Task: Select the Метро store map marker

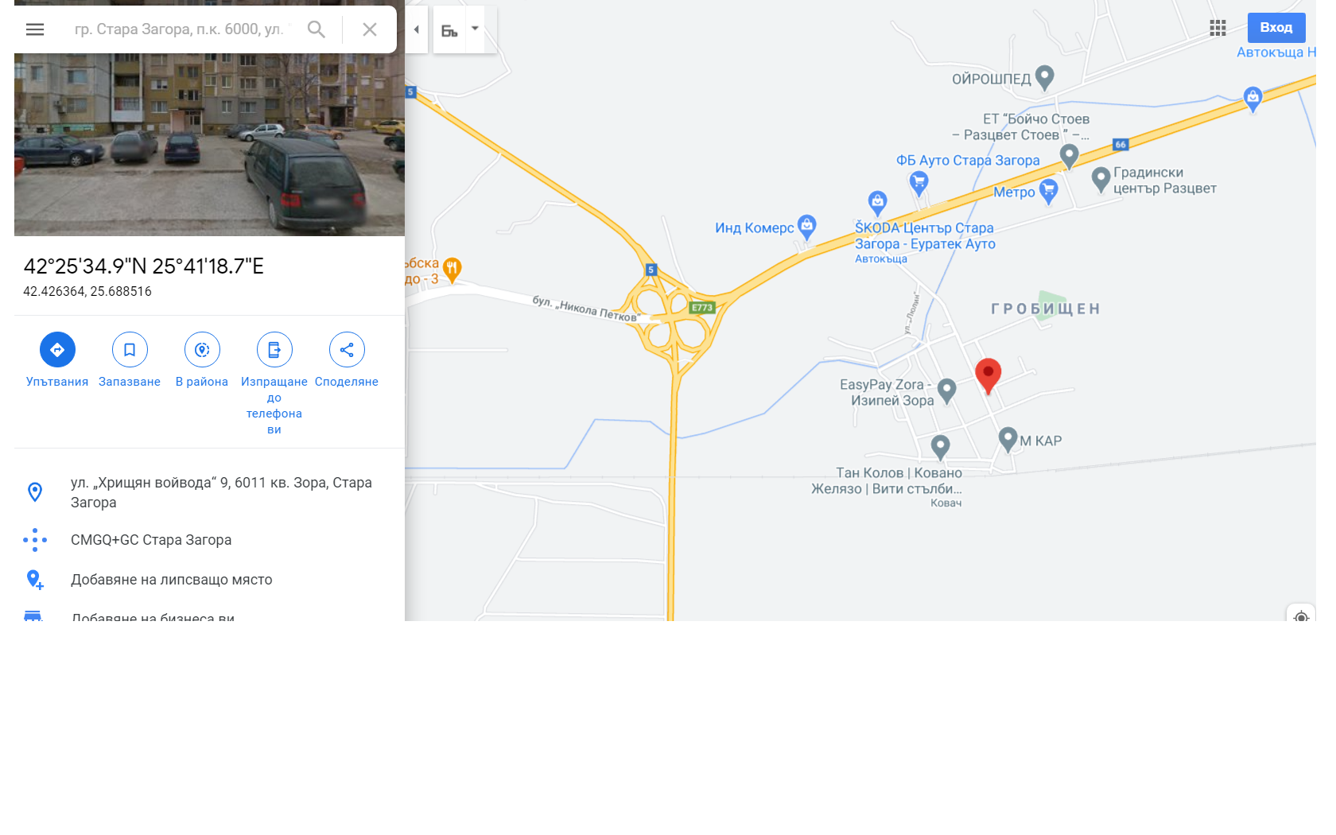Action: (x=1049, y=191)
